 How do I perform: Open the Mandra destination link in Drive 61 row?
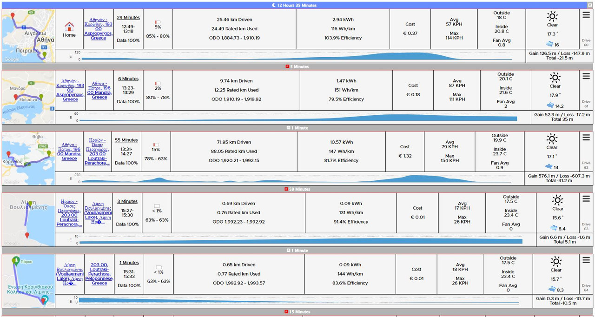pyautogui.click(x=99, y=90)
